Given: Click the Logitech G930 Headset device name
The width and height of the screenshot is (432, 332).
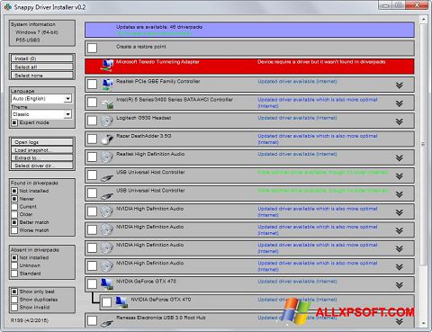Looking at the screenshot, I should pos(144,118).
